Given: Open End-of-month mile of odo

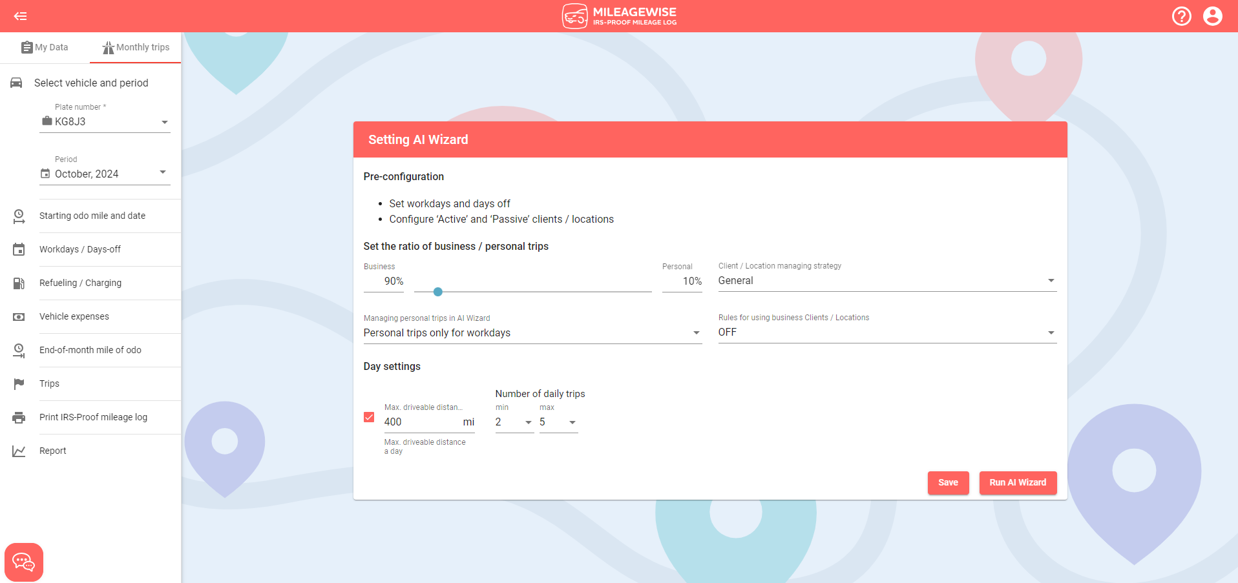Looking at the screenshot, I should pos(90,350).
